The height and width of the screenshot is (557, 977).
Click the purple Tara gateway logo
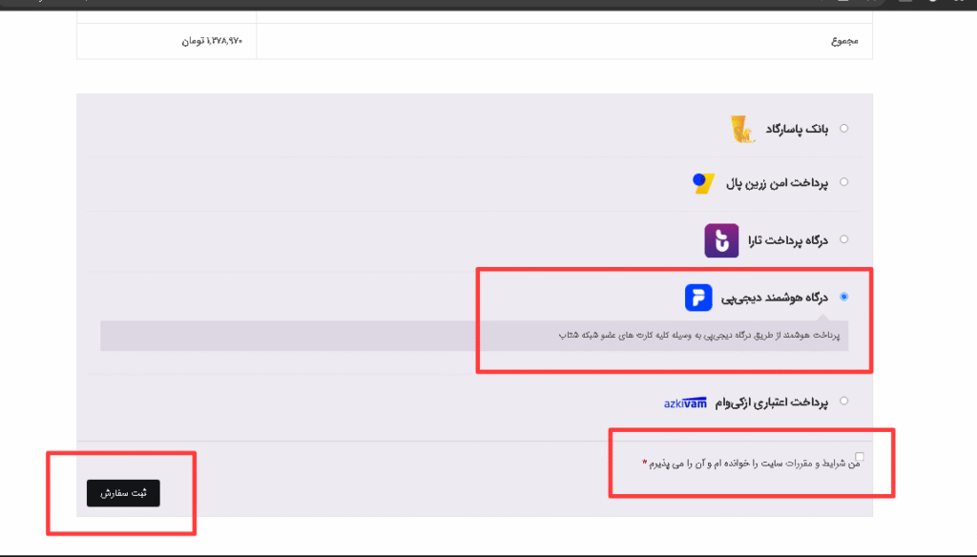pos(722,241)
